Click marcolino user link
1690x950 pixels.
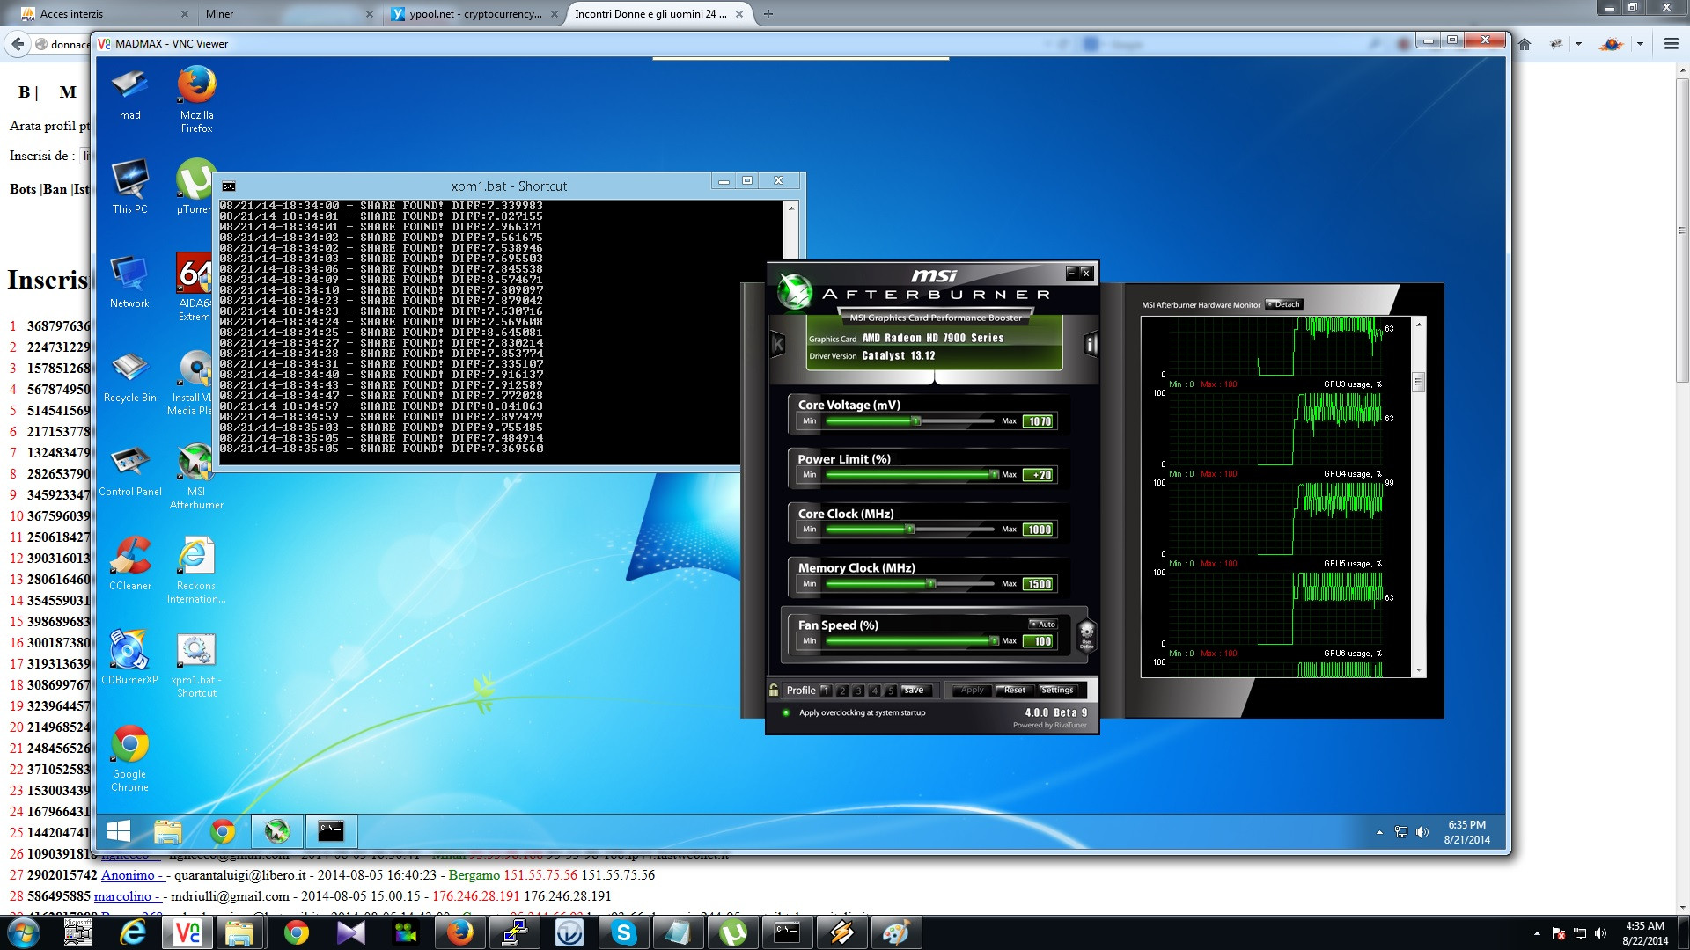coord(127,896)
